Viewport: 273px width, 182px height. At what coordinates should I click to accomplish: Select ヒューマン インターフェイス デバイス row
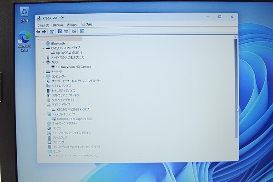pyautogui.click(x=71, y=133)
